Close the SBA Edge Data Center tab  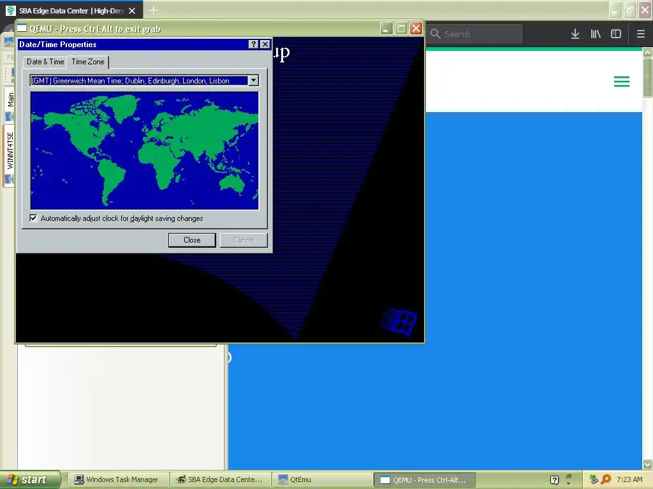132,11
